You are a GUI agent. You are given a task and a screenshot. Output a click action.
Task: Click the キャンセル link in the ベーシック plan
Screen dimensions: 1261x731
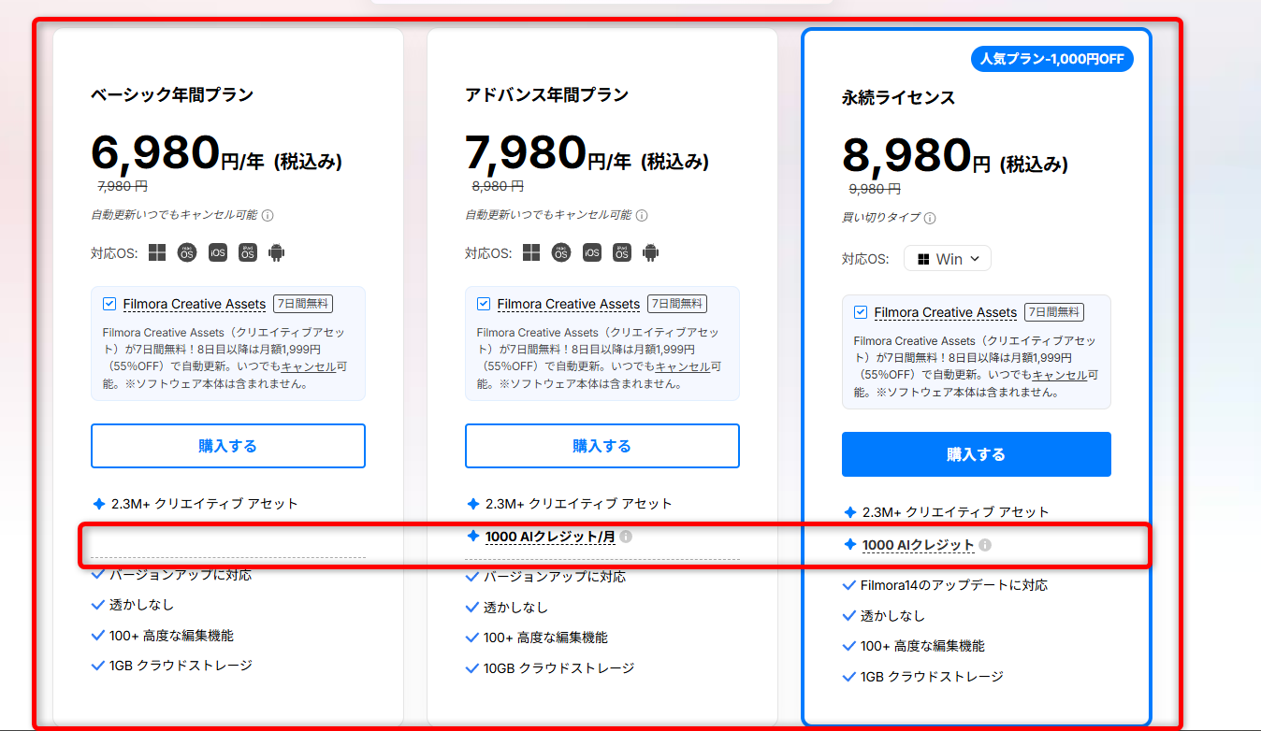(310, 367)
